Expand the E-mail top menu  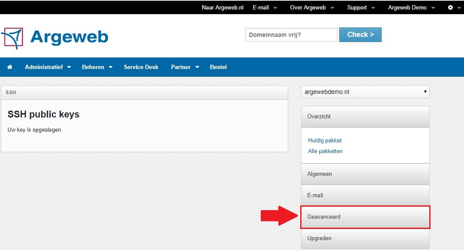[265, 7]
